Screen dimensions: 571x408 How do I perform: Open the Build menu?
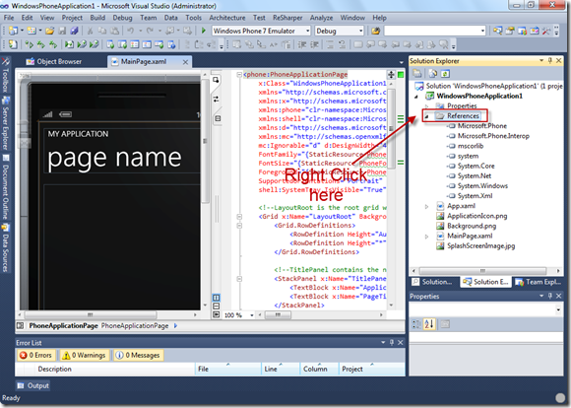[x=97, y=18]
